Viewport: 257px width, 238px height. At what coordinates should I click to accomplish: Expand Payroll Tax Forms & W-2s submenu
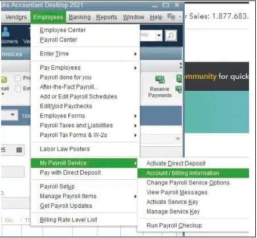point(85,135)
